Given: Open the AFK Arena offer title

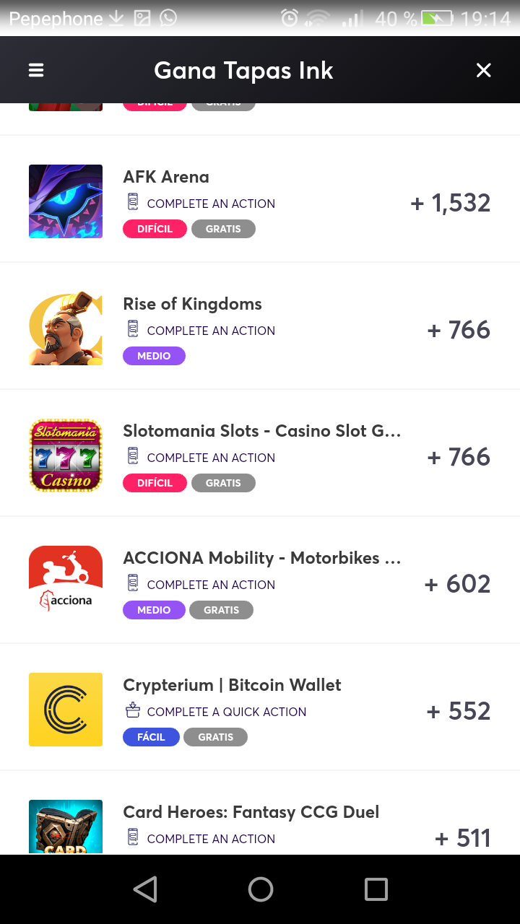Looking at the screenshot, I should point(166,177).
